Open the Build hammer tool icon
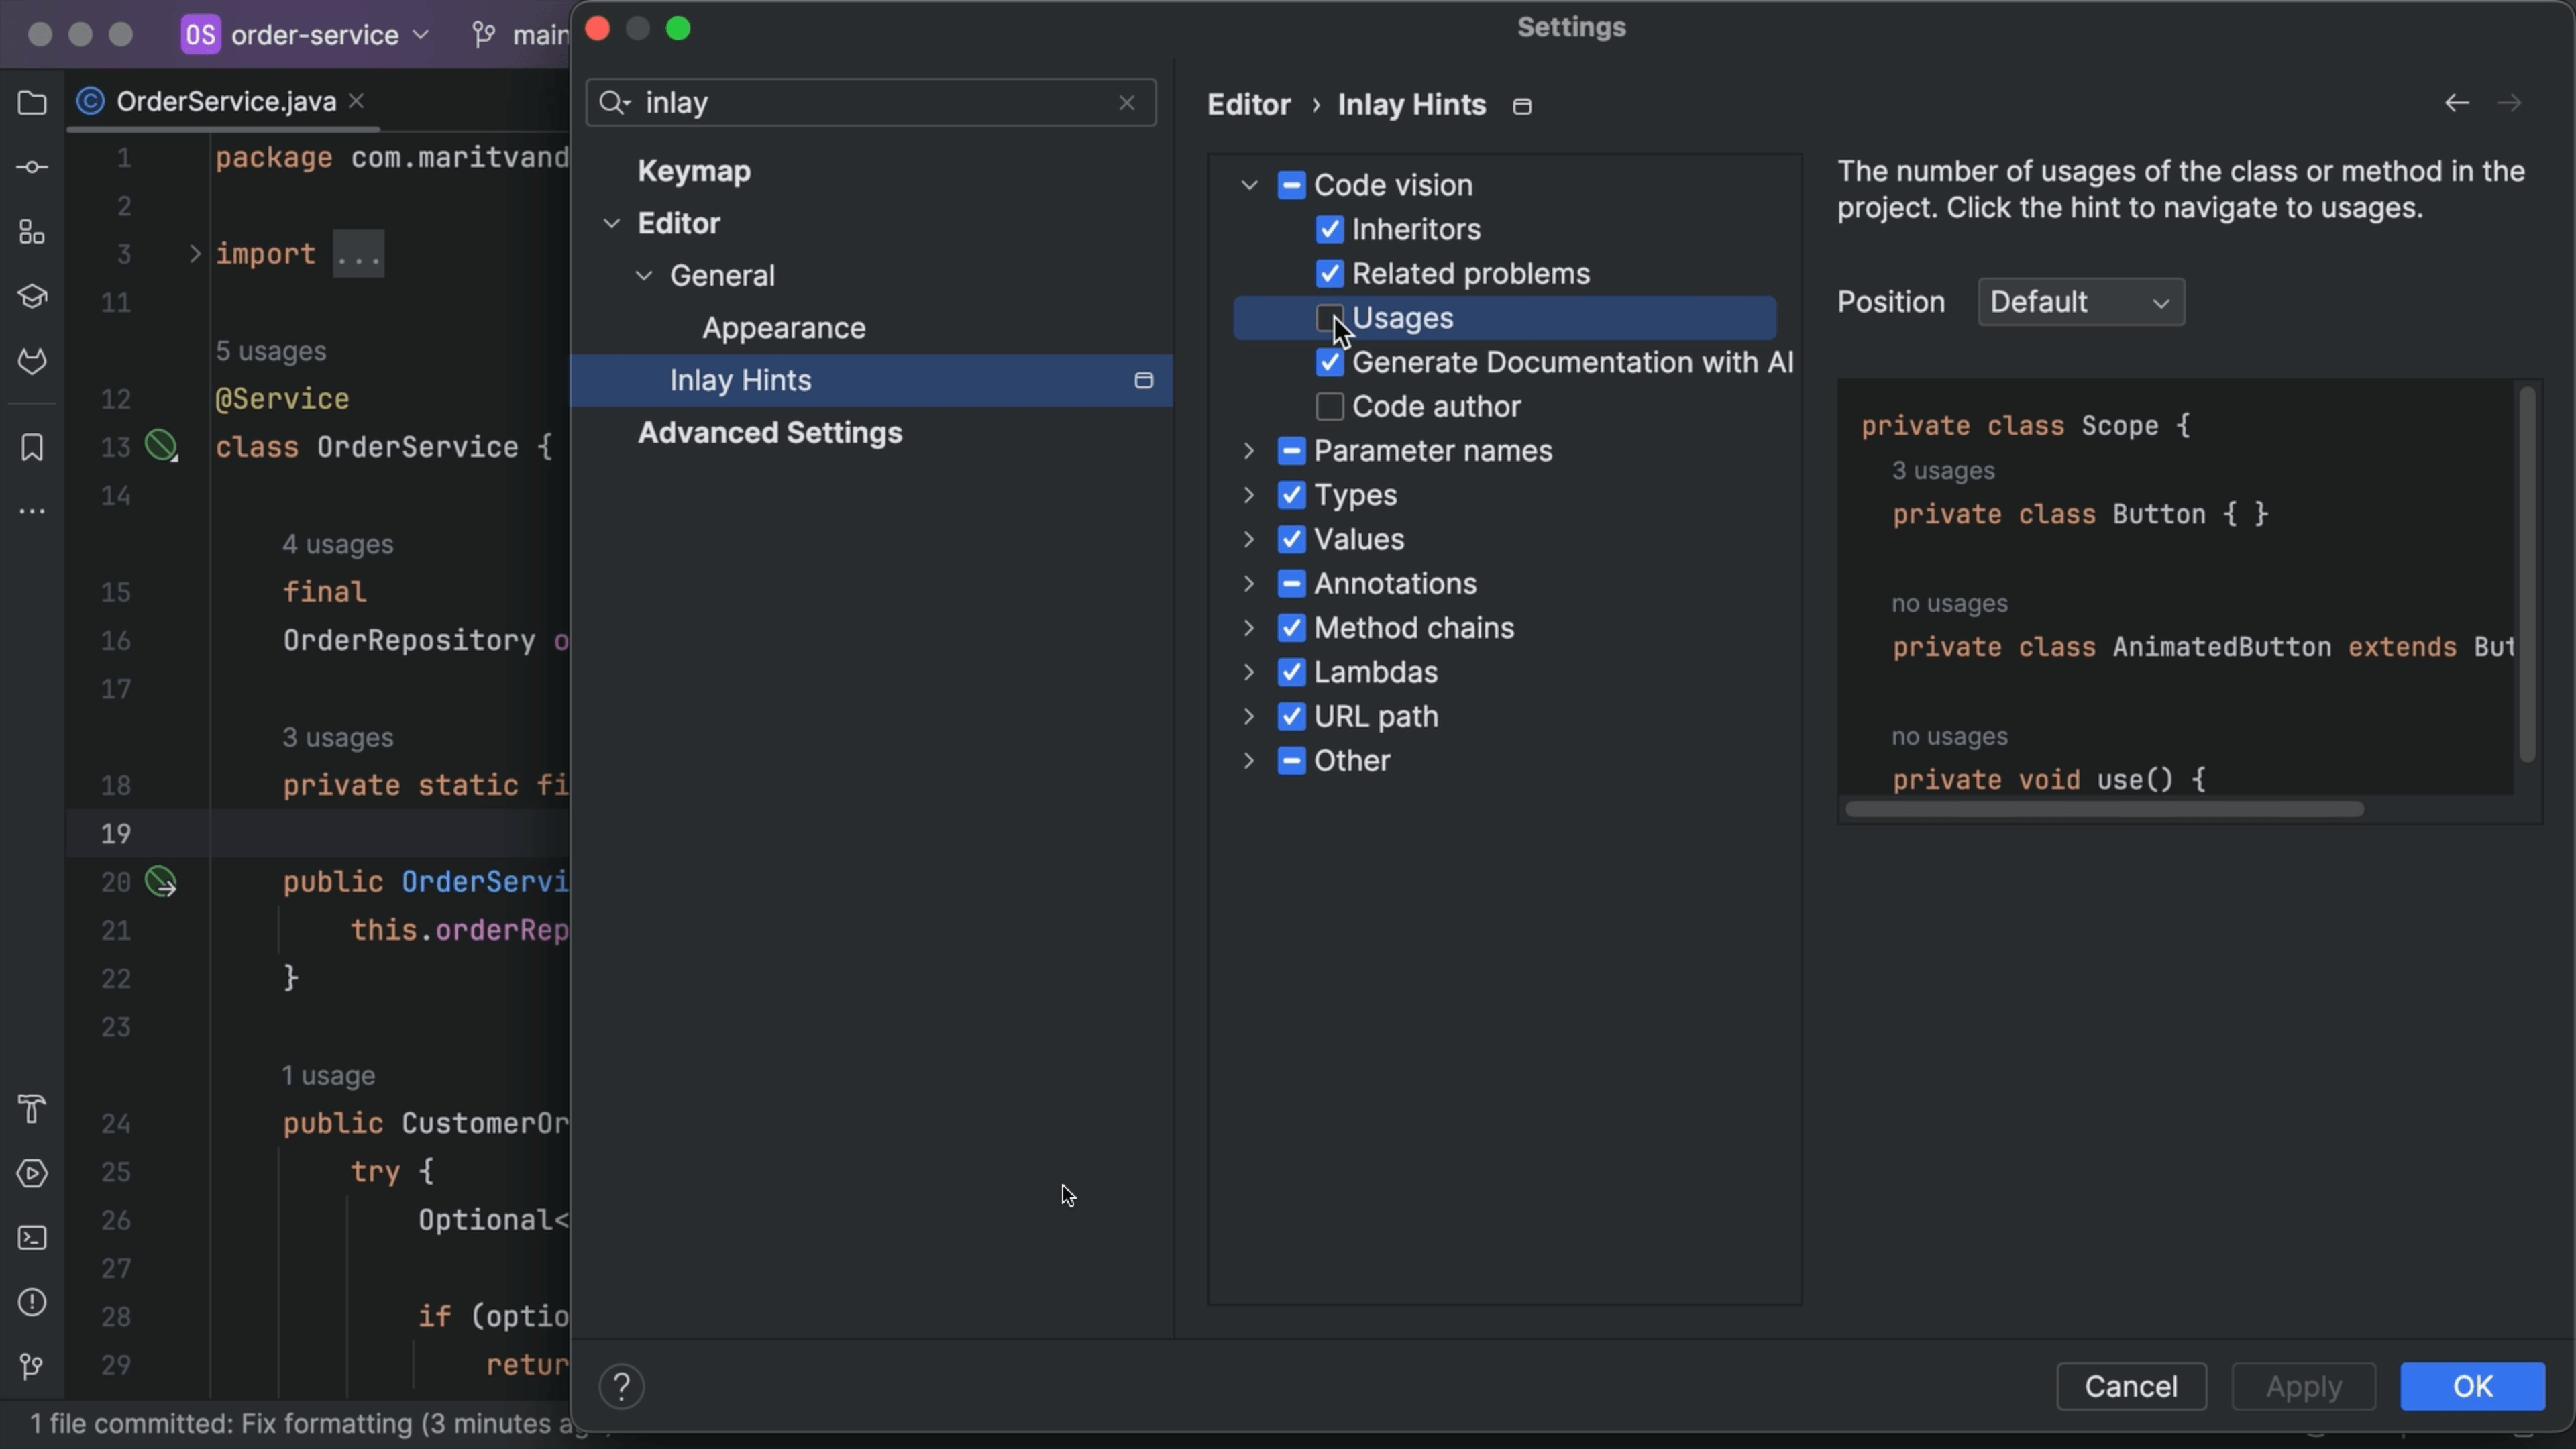 (32, 1109)
